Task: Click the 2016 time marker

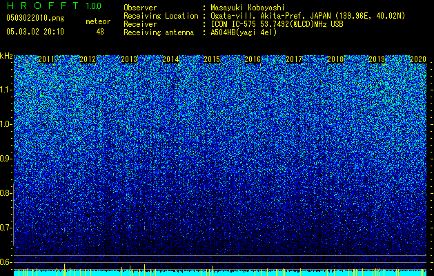Action: point(253,59)
